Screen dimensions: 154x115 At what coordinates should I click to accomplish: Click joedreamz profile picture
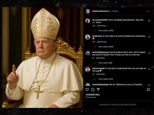coord(88,37)
